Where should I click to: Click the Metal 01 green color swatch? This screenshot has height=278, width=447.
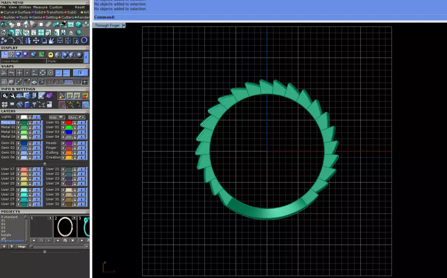tap(24, 122)
